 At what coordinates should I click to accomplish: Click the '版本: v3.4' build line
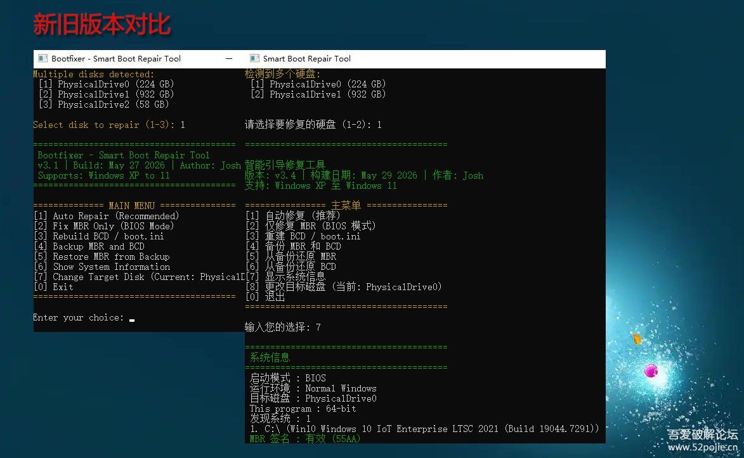pyautogui.click(x=364, y=175)
